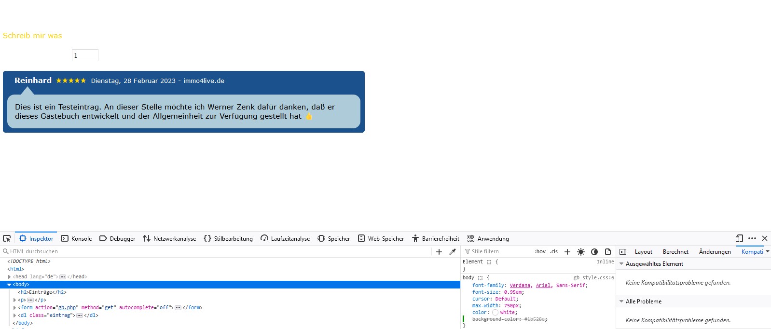Open responsive design mode icon
Viewport: 771px width, 329px height.
739,238
